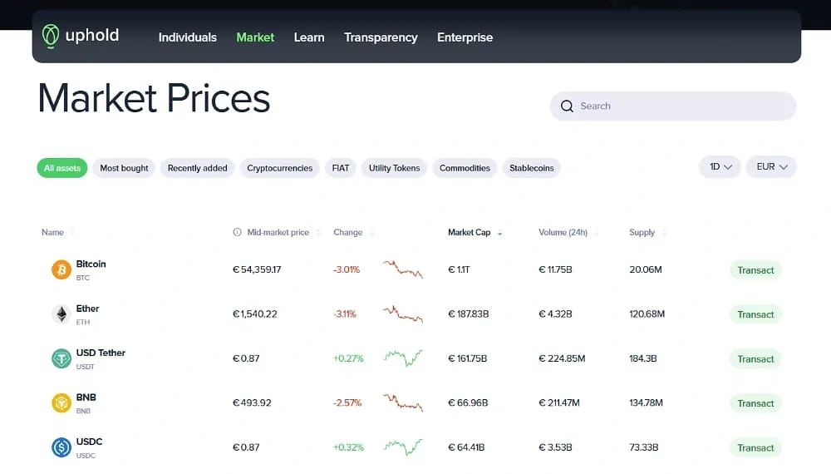
Task: Select the Stablecoins filter
Action: 531,168
